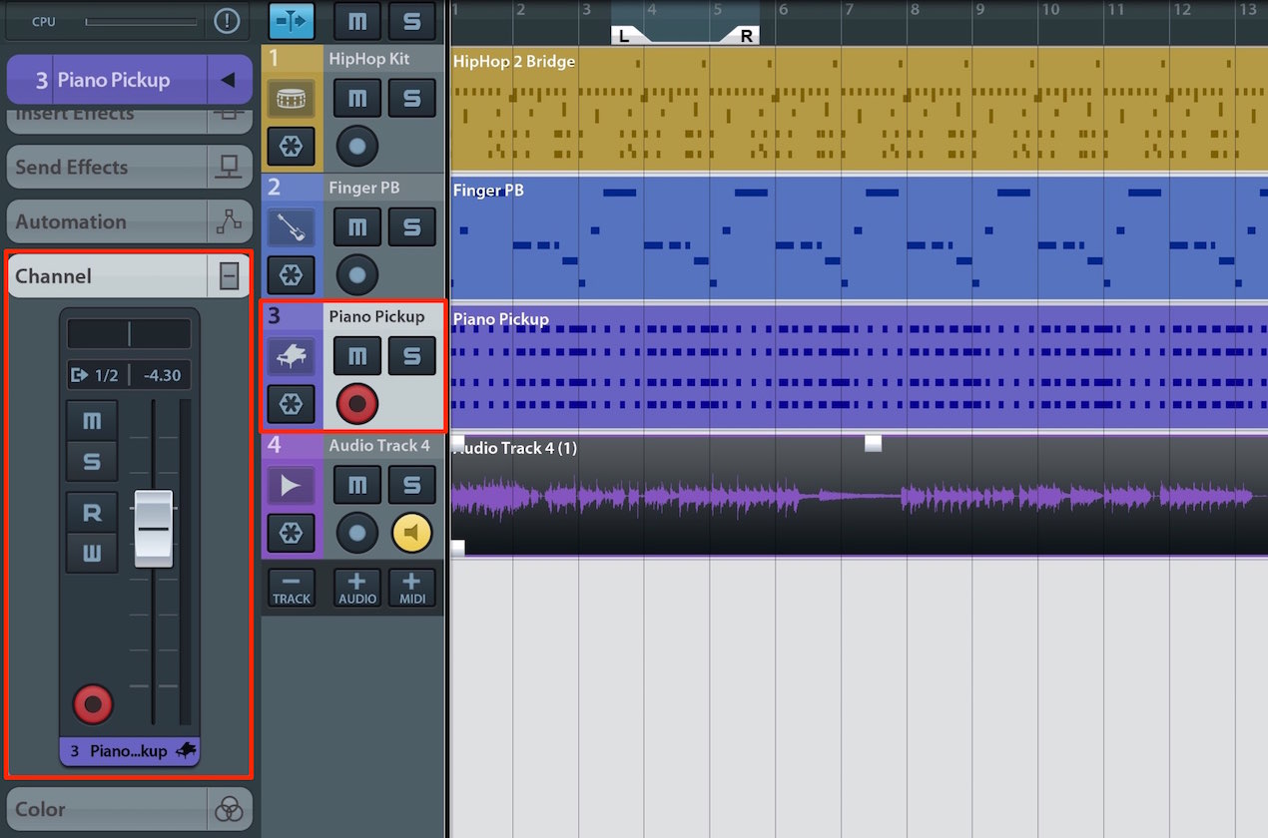Click the CPU alert exclamation icon
1268x838 pixels.
[x=227, y=20]
